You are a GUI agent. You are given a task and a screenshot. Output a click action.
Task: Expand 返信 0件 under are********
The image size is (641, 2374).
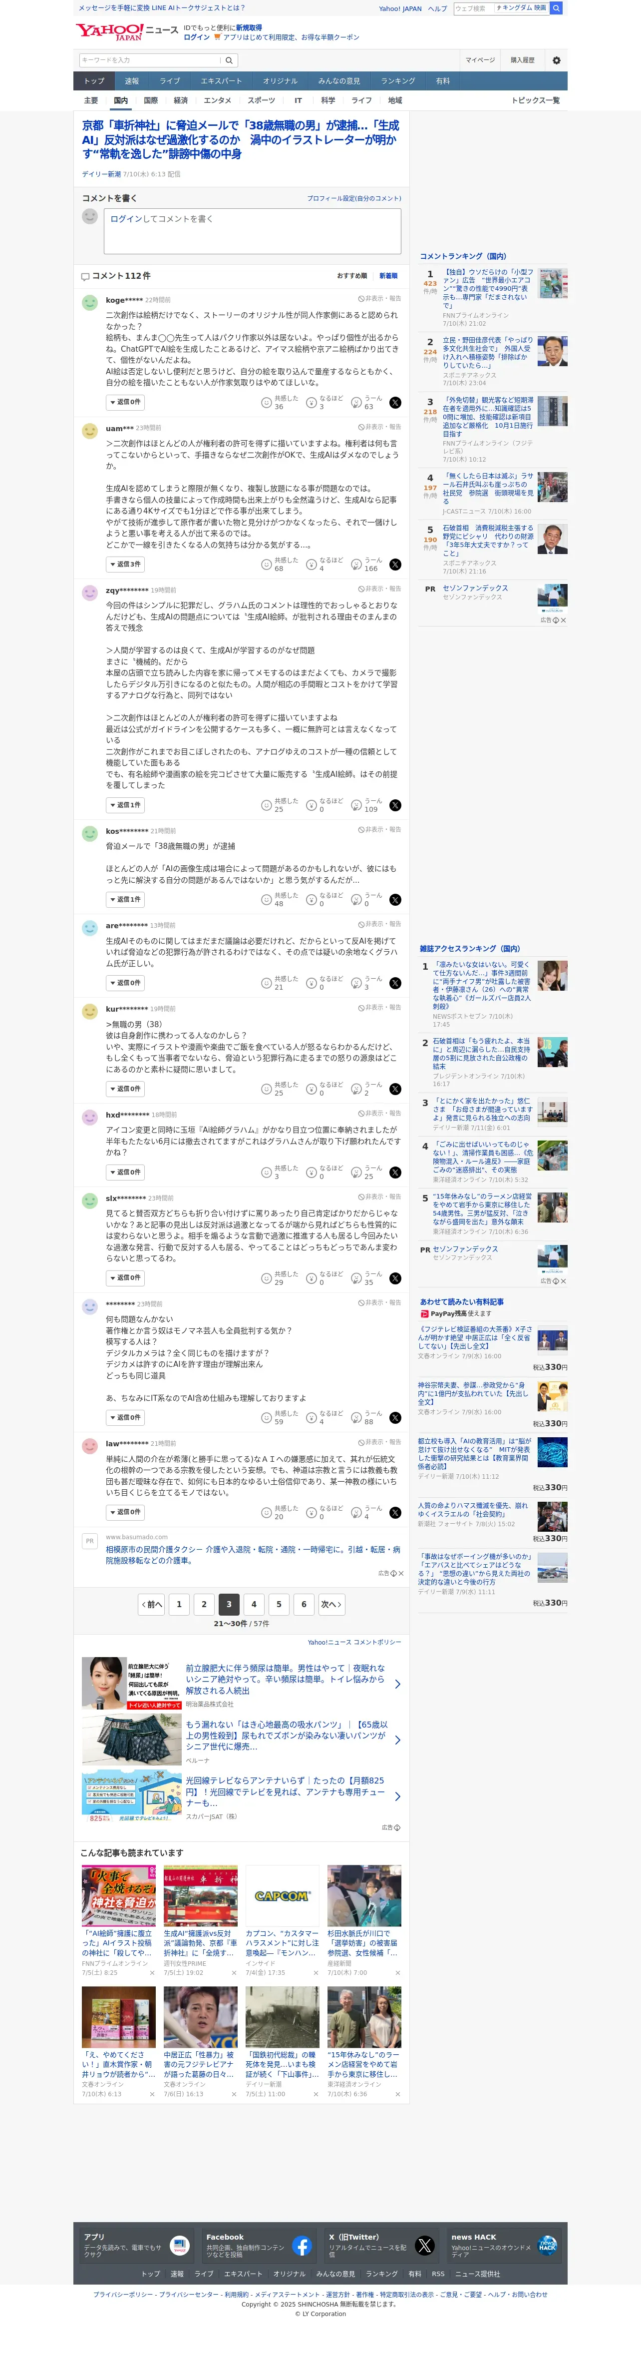125,983
